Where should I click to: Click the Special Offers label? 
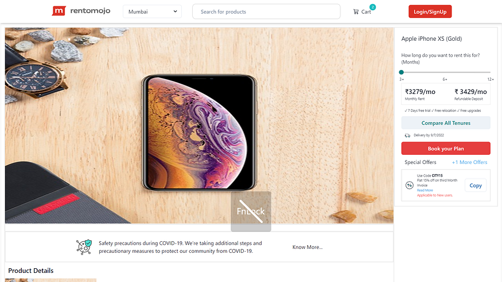click(421, 162)
